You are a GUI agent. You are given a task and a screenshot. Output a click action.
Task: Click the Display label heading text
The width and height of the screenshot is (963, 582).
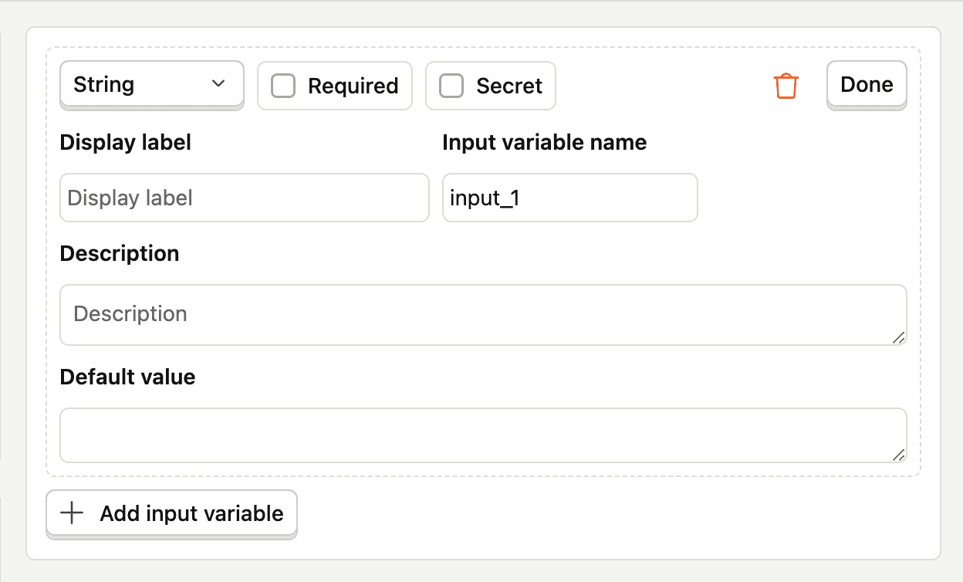(x=126, y=142)
